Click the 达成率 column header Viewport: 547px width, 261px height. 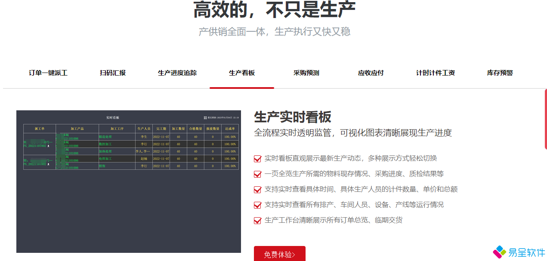click(x=229, y=128)
